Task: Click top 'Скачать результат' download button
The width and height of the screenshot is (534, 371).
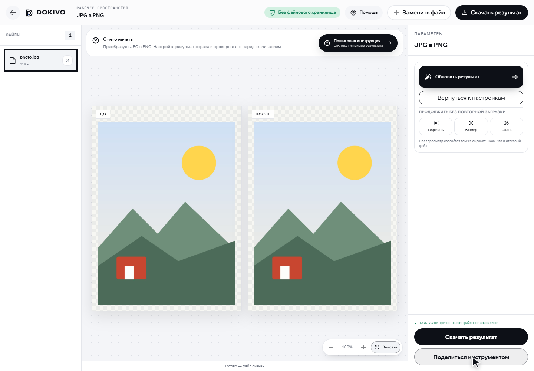Action: pos(492,13)
